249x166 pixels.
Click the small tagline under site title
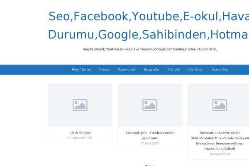(150, 49)
